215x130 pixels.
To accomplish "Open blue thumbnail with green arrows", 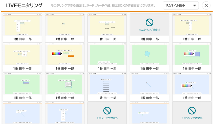I will pyautogui.click(x=150, y=113).
